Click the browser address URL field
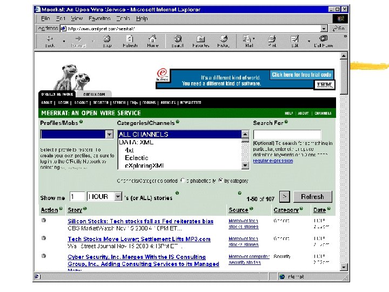The height and width of the screenshot is (292, 389). [191, 29]
